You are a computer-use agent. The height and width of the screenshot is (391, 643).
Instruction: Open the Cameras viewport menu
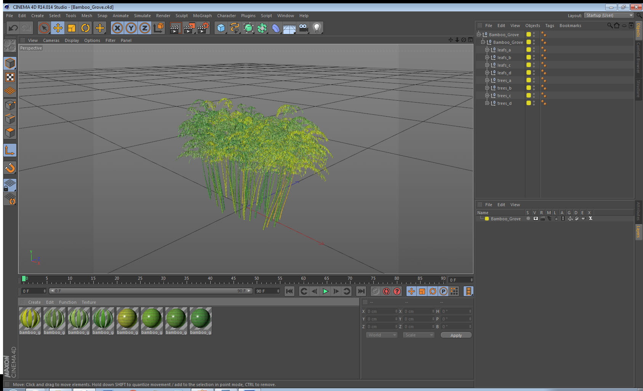coord(51,40)
